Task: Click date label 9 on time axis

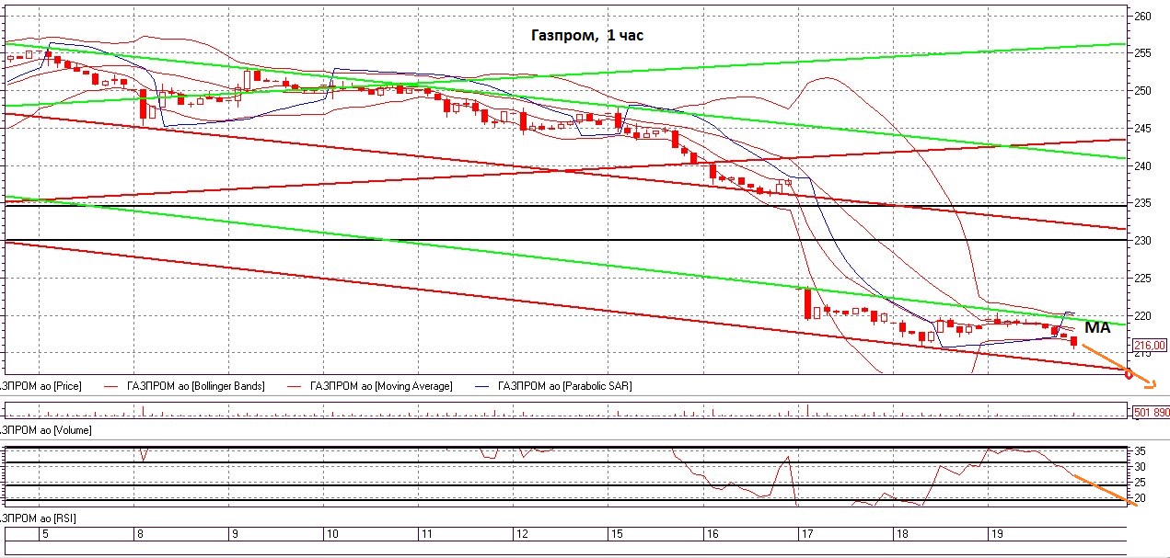Action: point(235,534)
